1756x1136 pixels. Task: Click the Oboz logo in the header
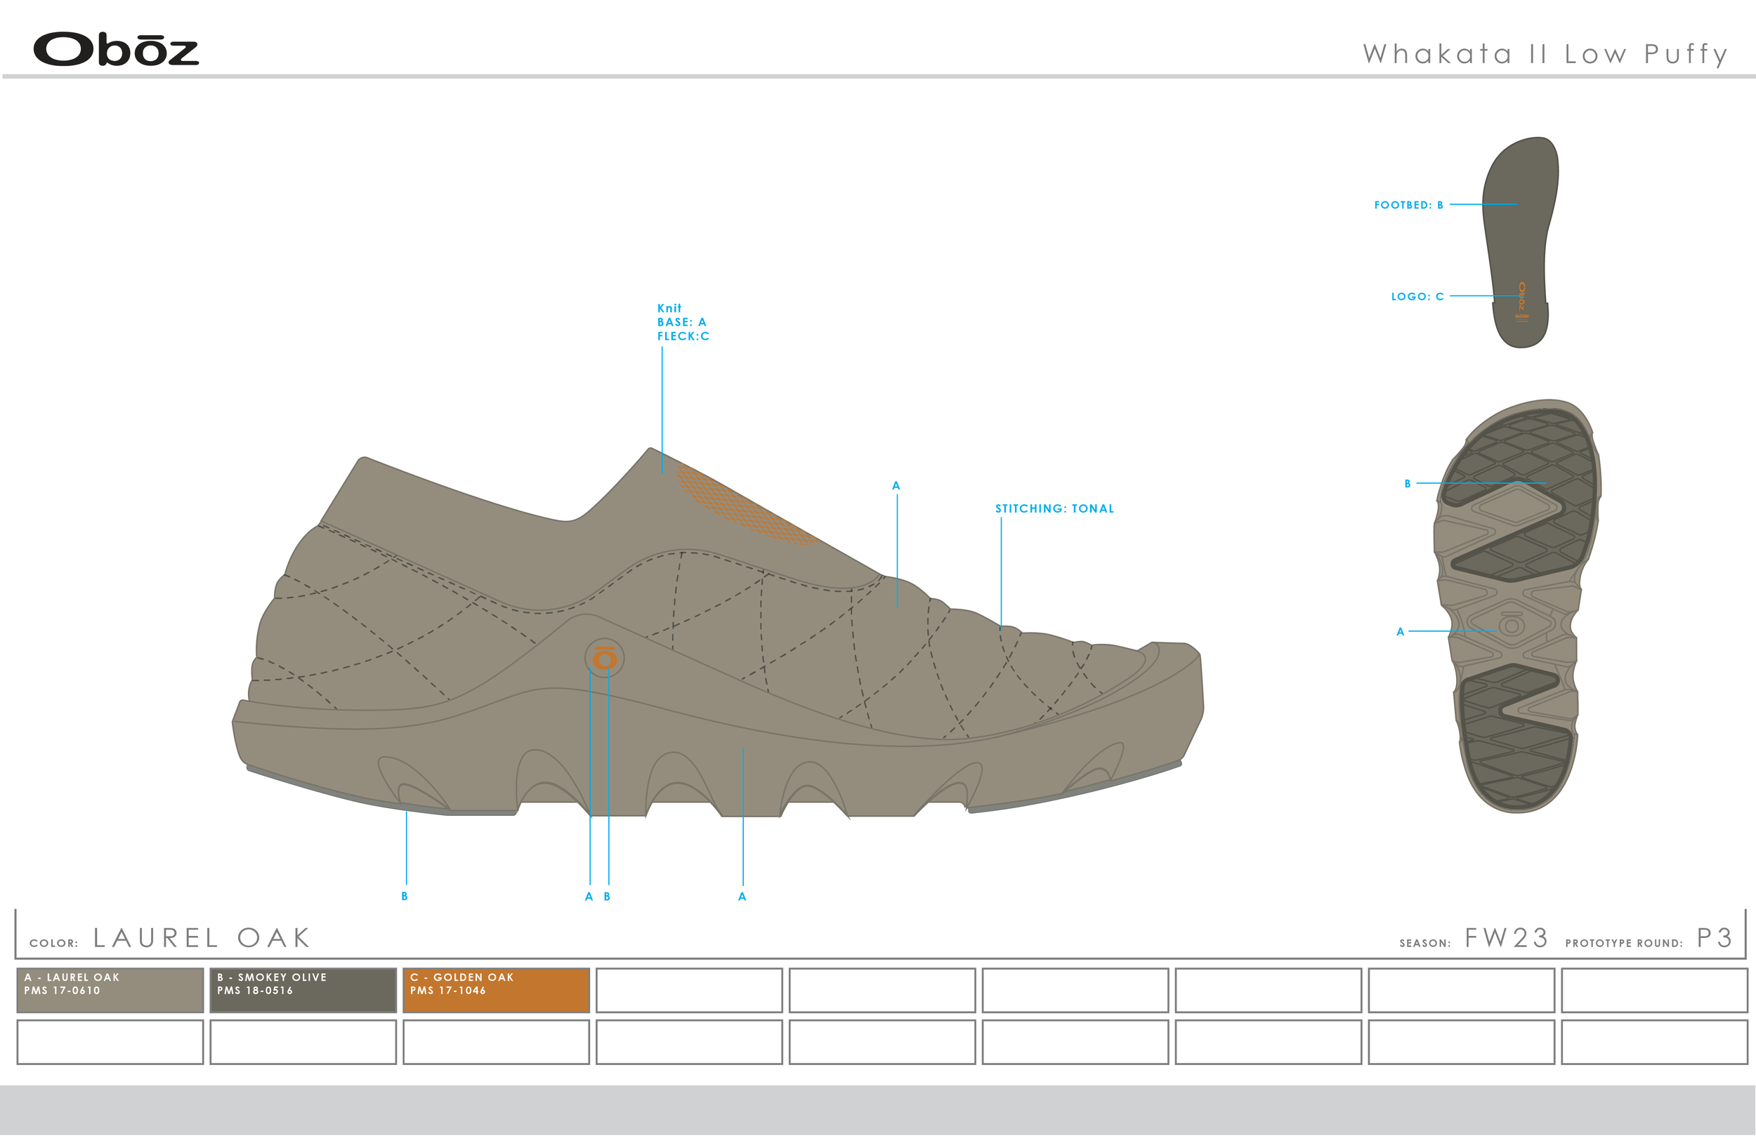(x=116, y=49)
